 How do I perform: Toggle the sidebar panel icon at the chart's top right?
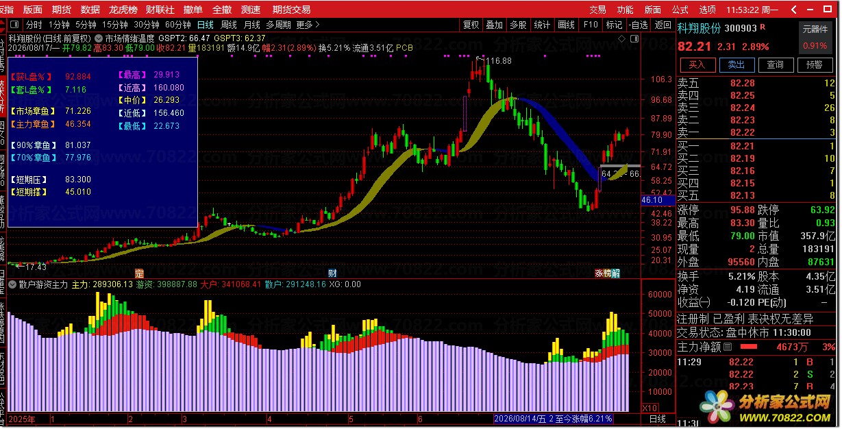tap(634, 39)
